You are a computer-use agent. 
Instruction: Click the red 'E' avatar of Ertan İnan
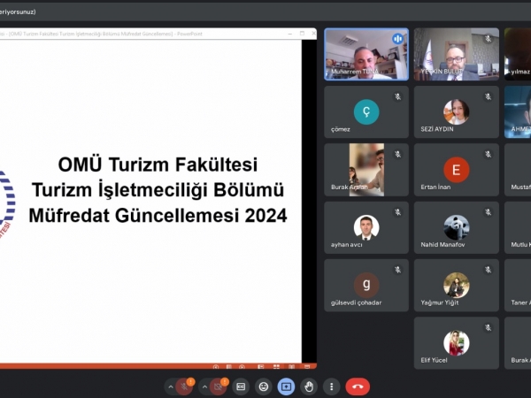[x=457, y=170]
